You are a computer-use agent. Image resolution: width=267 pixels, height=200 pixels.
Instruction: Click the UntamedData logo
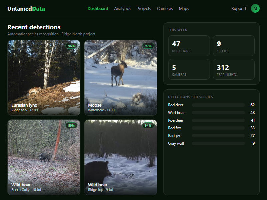tap(26, 9)
